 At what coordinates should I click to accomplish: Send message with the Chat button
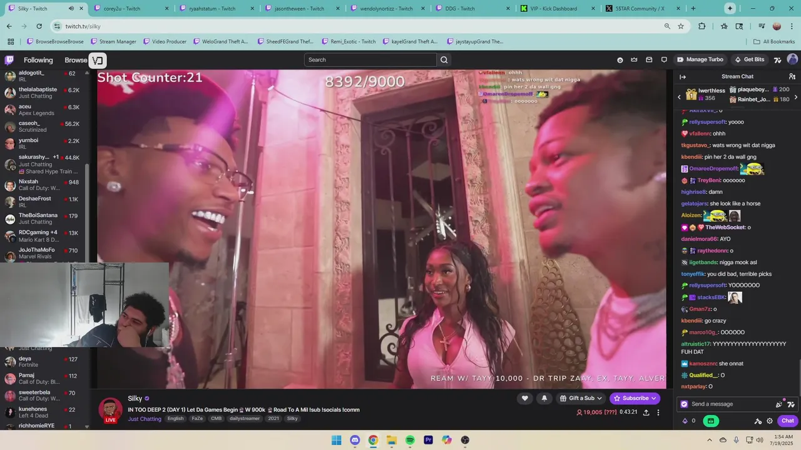click(788, 421)
